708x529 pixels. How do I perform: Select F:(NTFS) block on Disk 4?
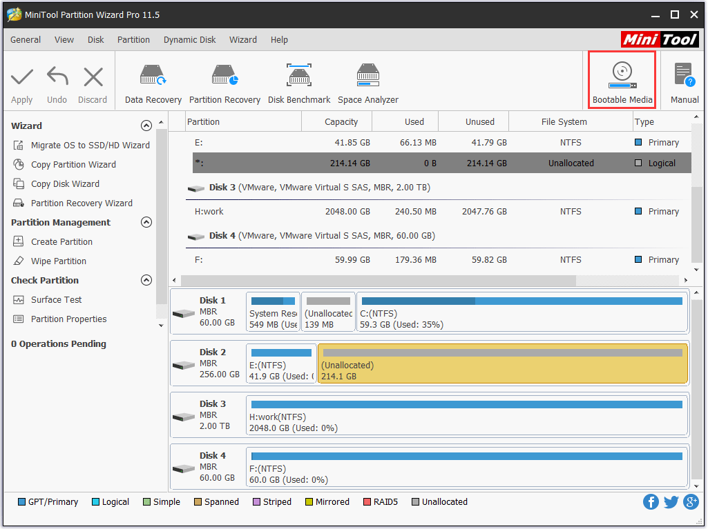click(x=467, y=467)
